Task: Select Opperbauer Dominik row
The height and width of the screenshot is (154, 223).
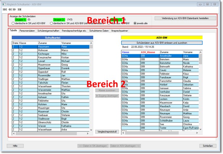Action: 51,68
